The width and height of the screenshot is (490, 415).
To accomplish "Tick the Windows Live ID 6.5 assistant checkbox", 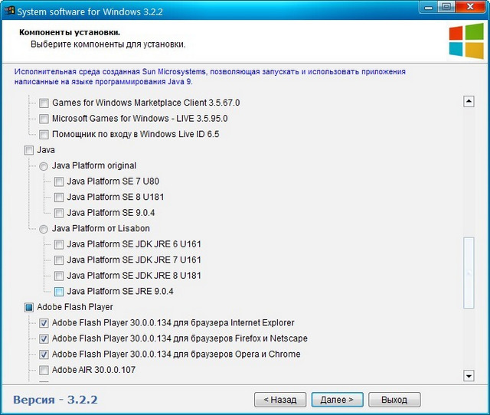I will point(44,135).
